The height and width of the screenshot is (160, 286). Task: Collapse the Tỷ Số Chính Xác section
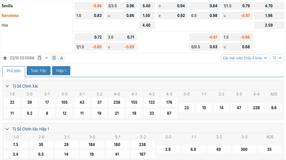(x=7, y=86)
